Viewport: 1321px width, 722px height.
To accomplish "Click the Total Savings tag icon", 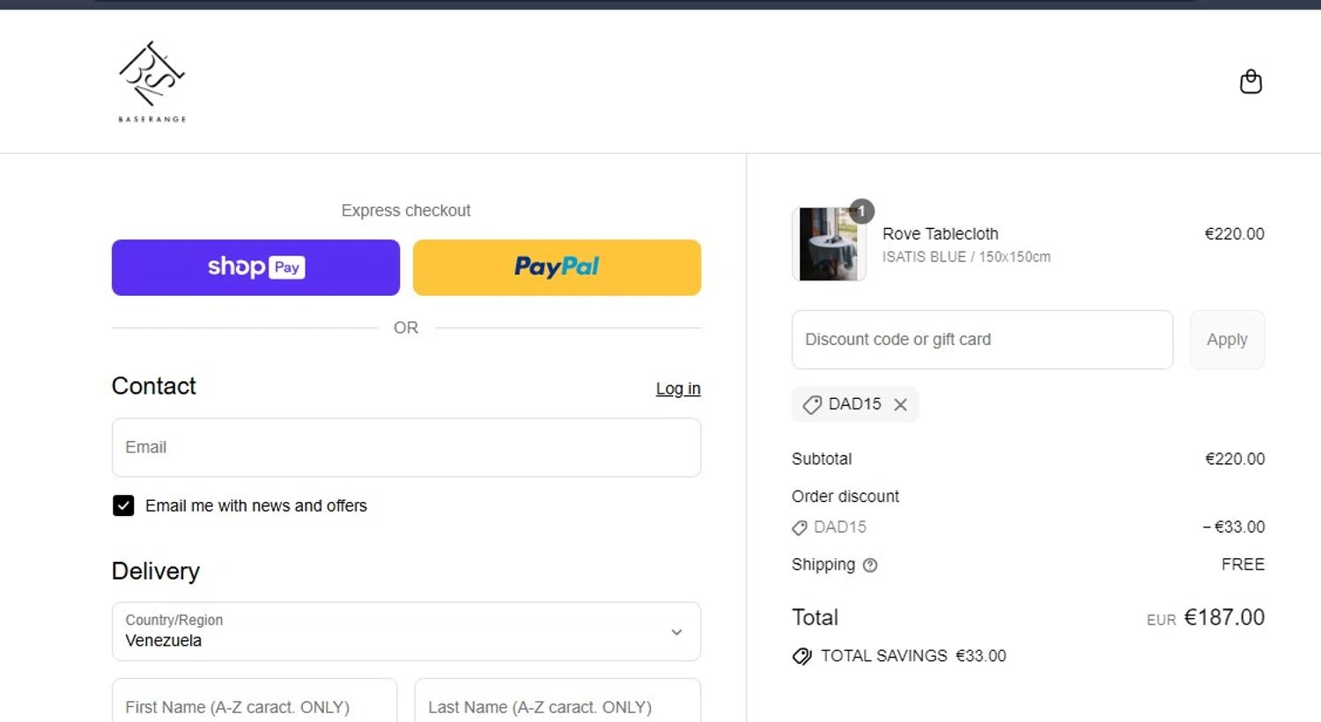I will [801, 656].
